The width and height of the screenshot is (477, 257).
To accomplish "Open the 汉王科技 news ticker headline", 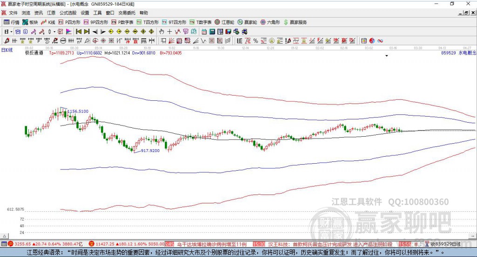I will 330,244.
